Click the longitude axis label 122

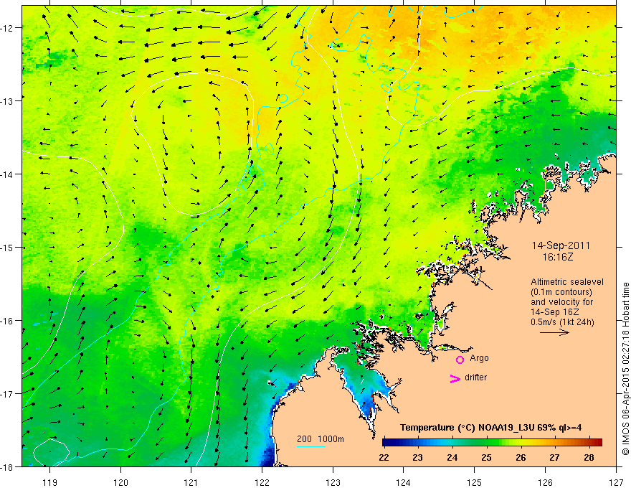pos(262,482)
